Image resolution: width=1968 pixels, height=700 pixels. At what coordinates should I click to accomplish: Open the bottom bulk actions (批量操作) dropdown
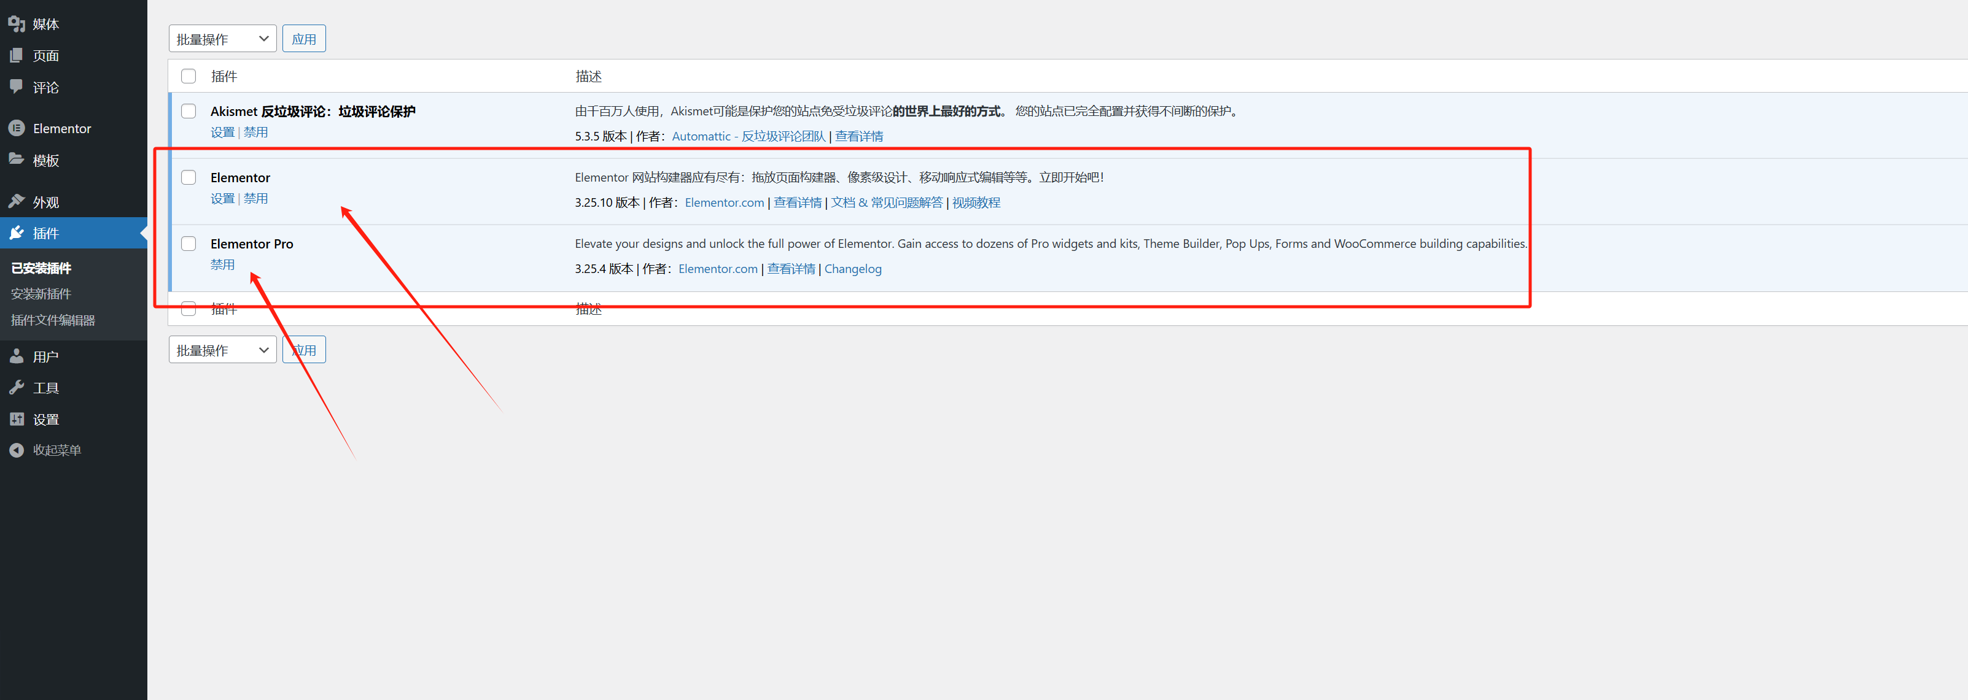[x=222, y=350]
